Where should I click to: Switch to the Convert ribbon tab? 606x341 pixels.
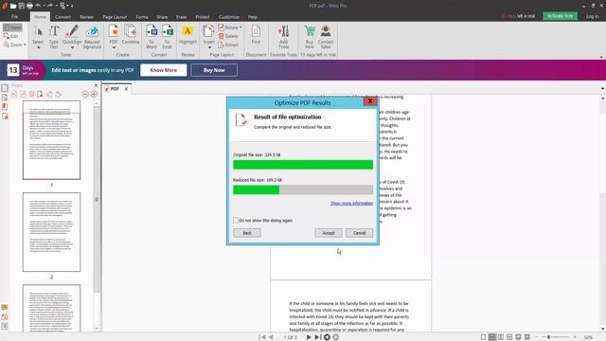[x=62, y=17]
